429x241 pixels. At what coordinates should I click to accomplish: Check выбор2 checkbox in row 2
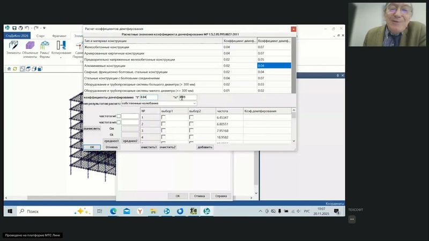pyautogui.click(x=191, y=124)
